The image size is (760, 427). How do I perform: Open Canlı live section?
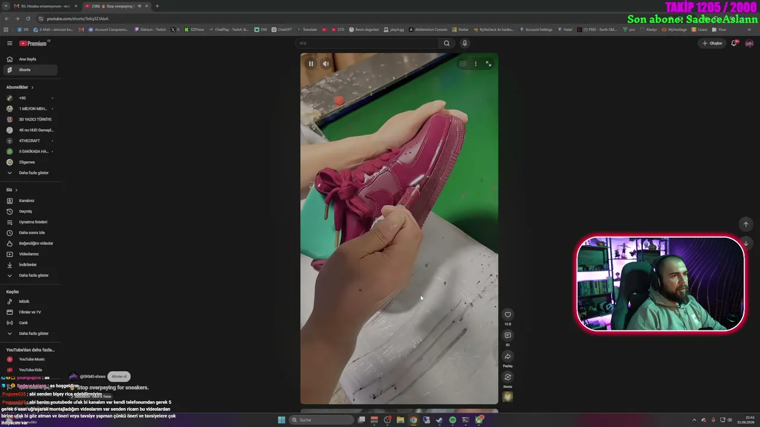30,323
